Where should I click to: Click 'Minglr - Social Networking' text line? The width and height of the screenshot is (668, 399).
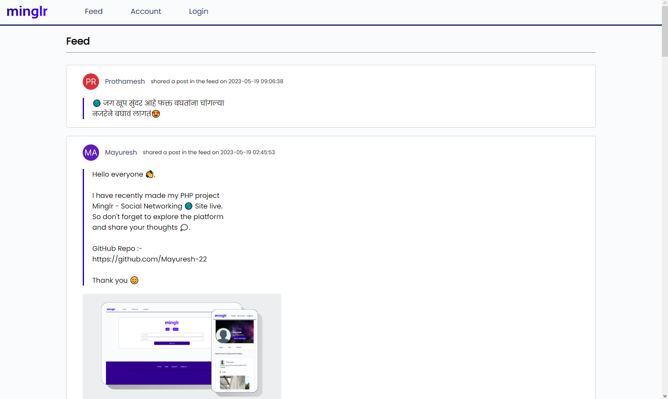click(x=157, y=206)
